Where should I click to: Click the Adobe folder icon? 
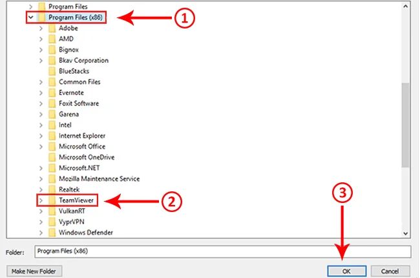point(52,29)
